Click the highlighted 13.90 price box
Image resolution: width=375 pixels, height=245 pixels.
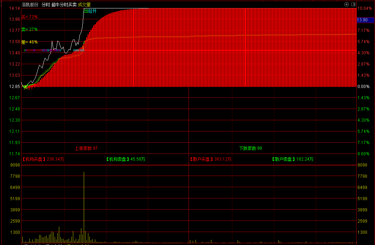pos(366,20)
